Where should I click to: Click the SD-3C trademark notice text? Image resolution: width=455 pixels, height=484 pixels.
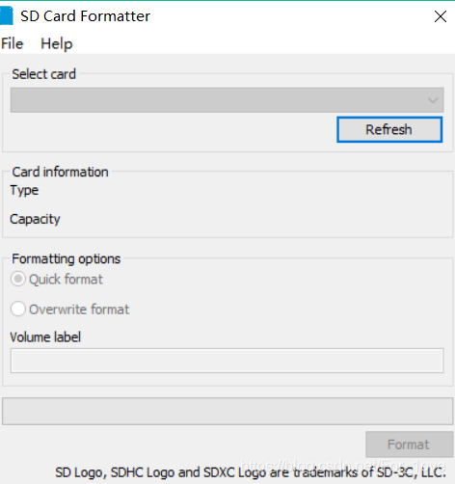[251, 472]
